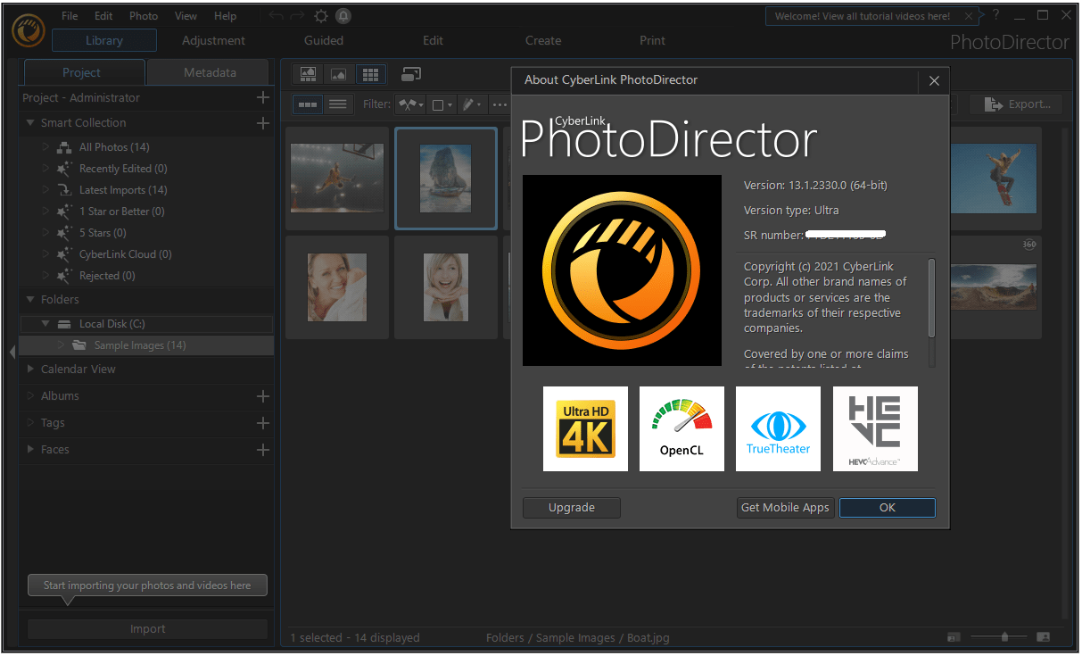Open the View menu
The width and height of the screenshot is (1082, 656).
[186, 16]
